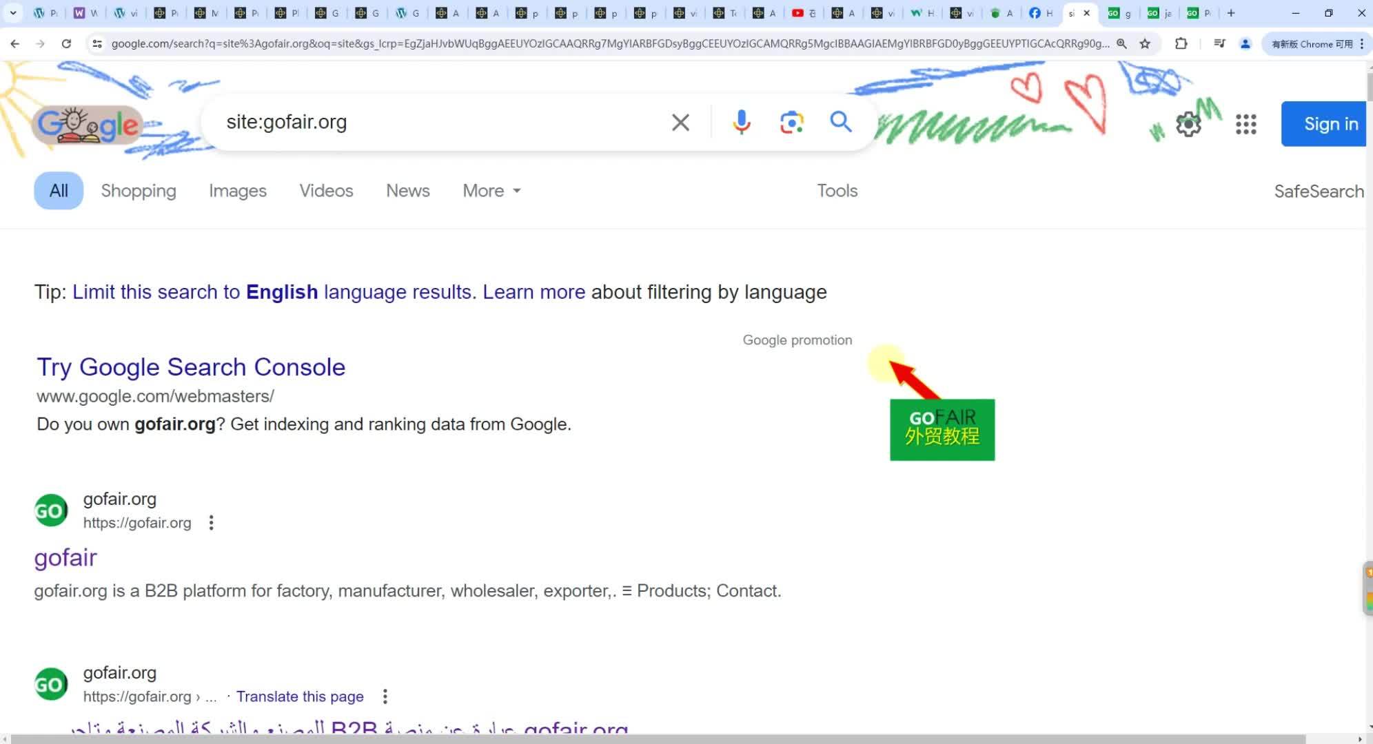Click https://gofair.org URL of first result

[x=137, y=523]
